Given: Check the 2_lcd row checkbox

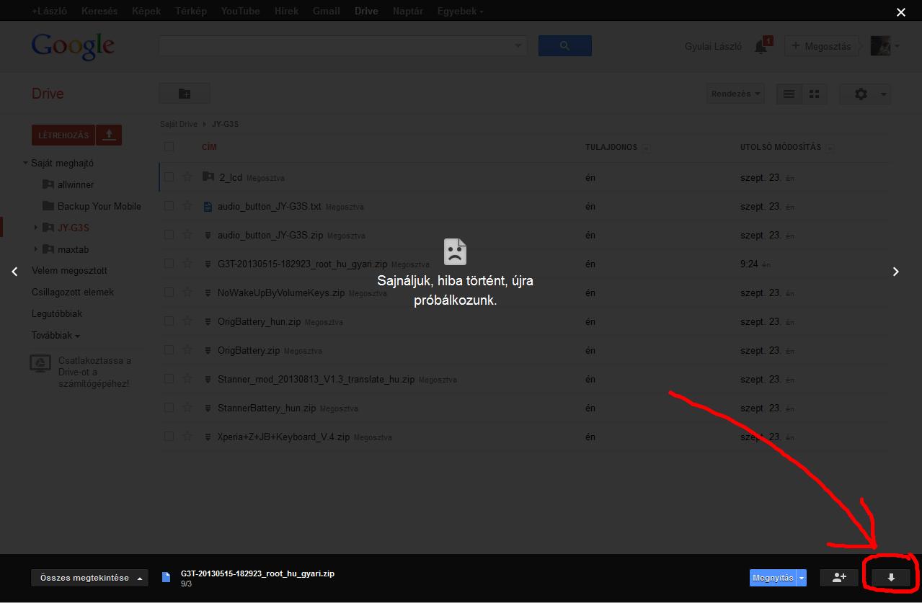Looking at the screenshot, I should click(x=169, y=177).
